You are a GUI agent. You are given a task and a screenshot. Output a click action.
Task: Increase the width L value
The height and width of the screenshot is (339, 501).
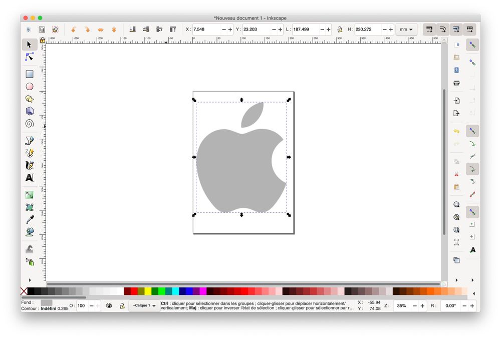[x=329, y=30]
